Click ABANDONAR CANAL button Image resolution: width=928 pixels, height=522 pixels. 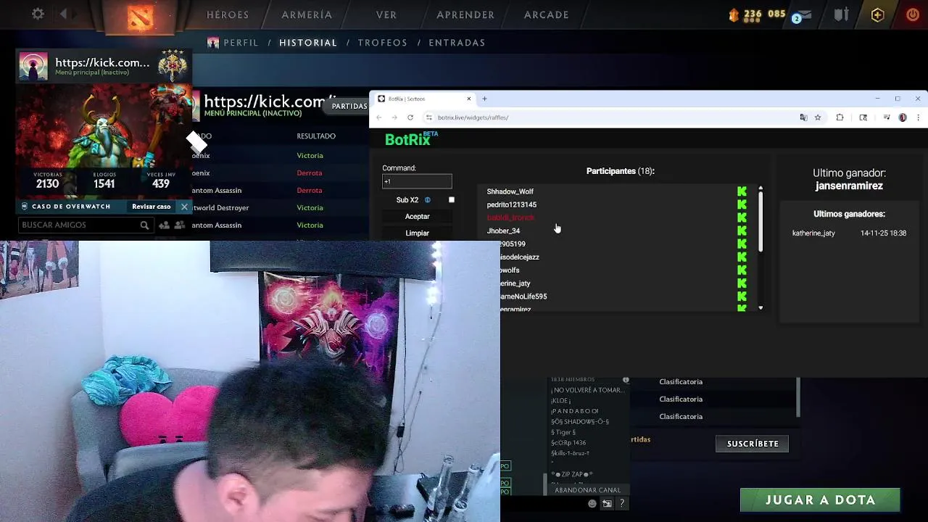[587, 490]
